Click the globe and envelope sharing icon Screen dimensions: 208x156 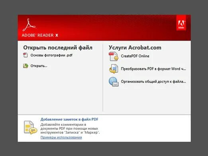click(114, 82)
